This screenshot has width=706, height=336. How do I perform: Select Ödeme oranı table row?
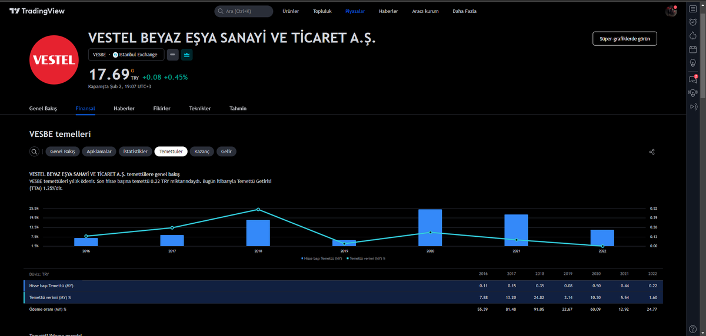344,309
